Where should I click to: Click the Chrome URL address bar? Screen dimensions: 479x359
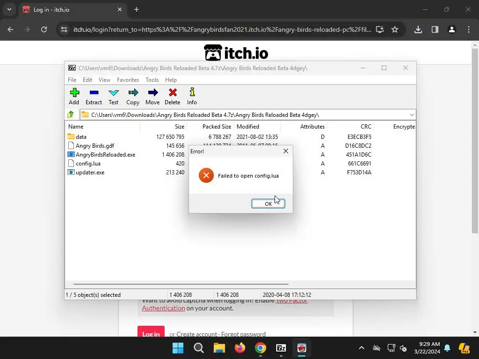tap(222, 29)
